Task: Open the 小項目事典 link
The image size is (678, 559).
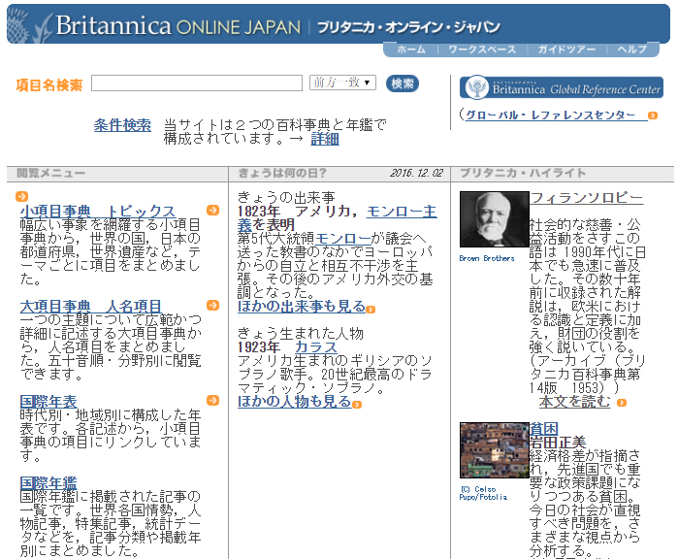Action: [55, 211]
